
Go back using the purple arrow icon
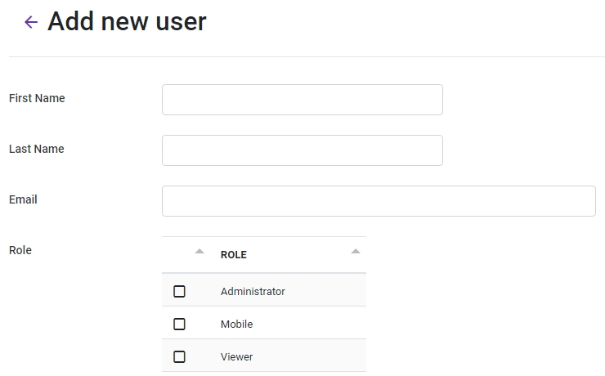tap(31, 22)
